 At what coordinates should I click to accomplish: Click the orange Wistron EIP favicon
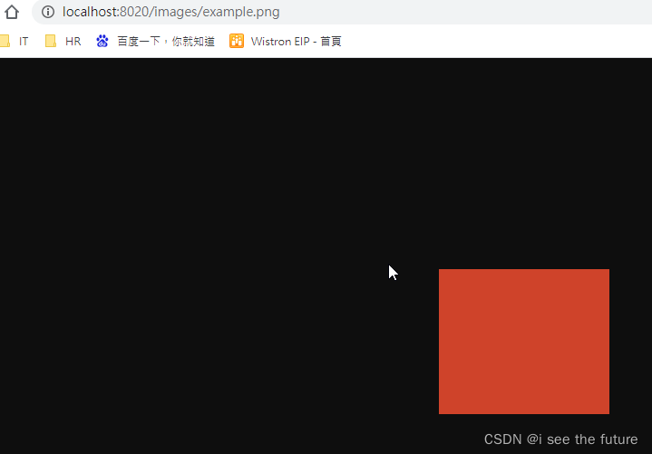click(x=237, y=41)
